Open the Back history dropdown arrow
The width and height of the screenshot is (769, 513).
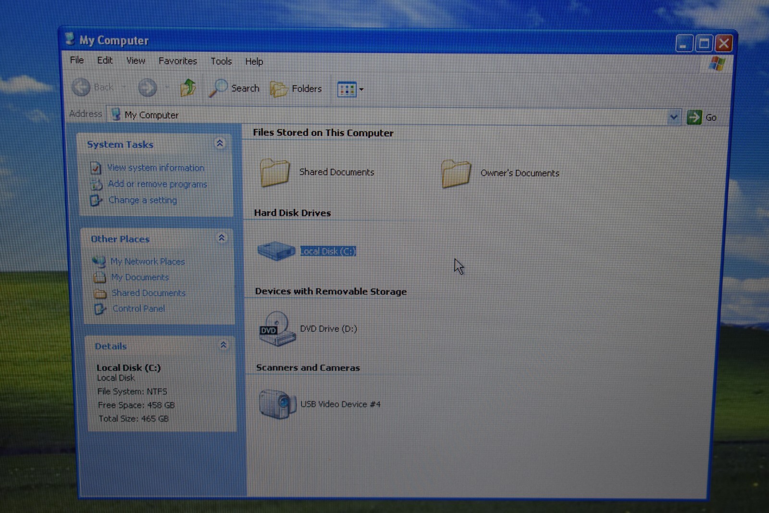pos(124,87)
